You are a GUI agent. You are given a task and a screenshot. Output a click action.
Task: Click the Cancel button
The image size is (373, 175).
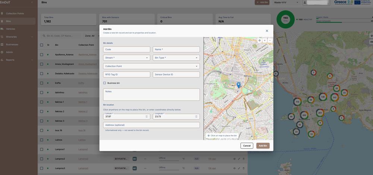point(247,146)
